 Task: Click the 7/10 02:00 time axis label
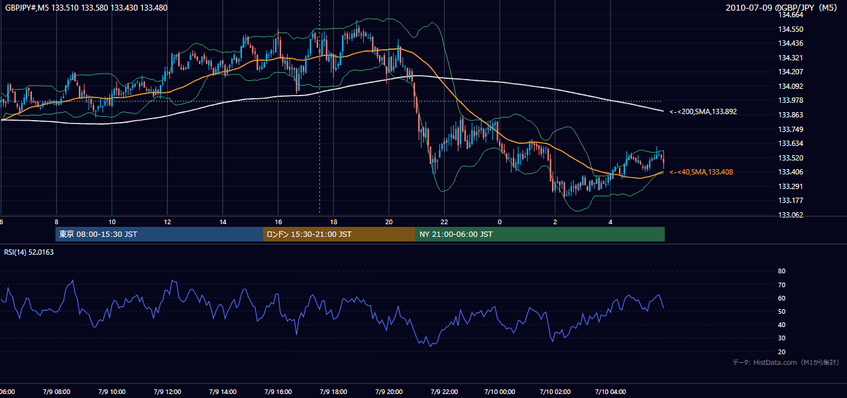(x=555, y=392)
